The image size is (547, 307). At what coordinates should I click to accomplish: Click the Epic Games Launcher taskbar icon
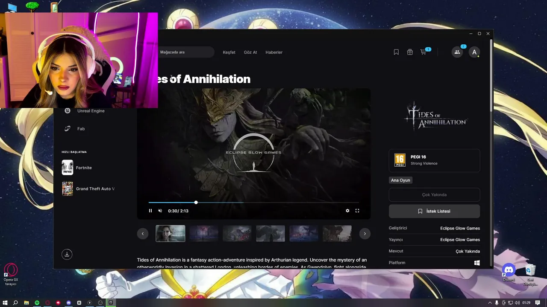coord(111,303)
